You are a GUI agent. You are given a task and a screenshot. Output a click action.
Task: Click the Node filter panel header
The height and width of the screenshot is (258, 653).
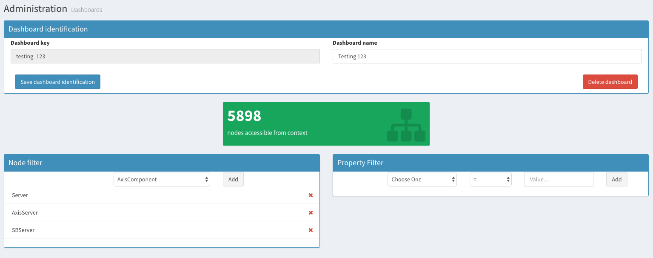click(162, 163)
